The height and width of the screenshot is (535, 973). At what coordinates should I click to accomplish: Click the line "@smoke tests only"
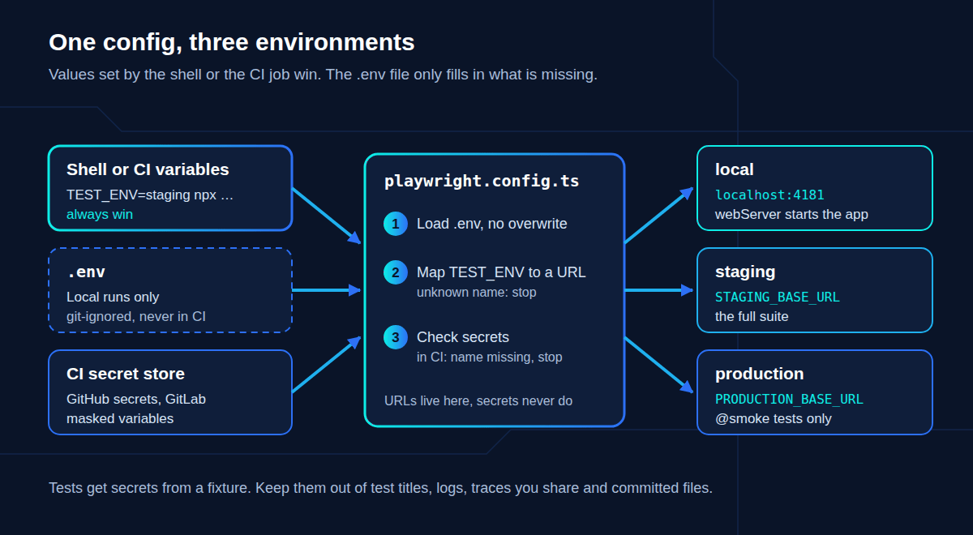click(x=774, y=418)
